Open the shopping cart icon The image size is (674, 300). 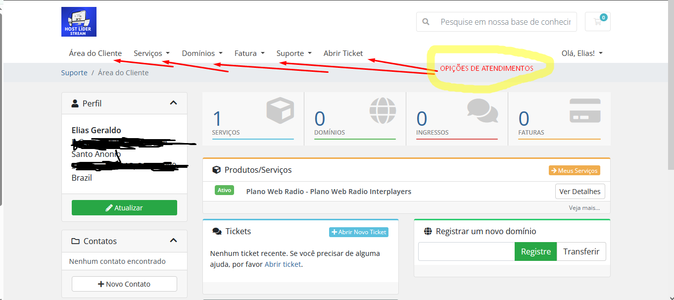[597, 22]
